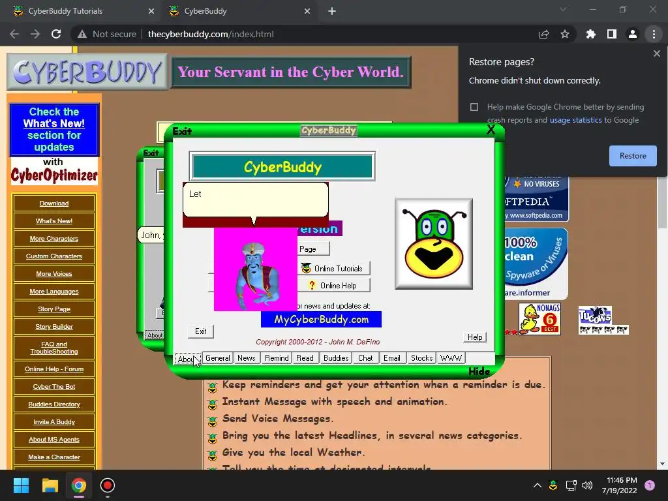
Task: Open the Cyber The Bot sidebar link
Action: (54, 386)
